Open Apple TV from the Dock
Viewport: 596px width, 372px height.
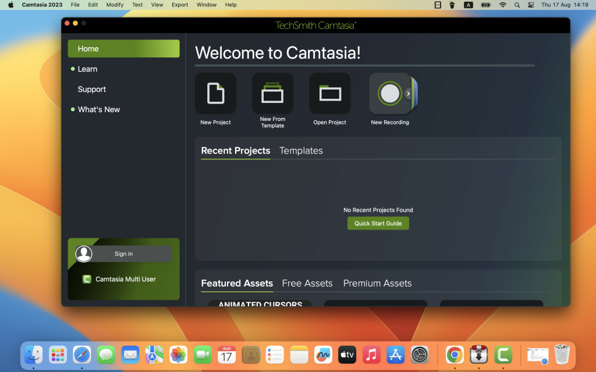347,355
